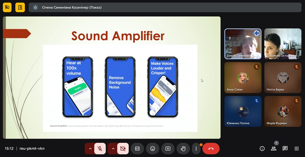Unmute the microphone
This screenshot has width=305, height=157.
coord(100,149)
